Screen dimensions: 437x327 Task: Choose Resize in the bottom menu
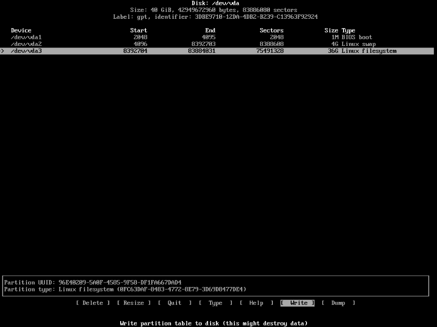point(133,303)
